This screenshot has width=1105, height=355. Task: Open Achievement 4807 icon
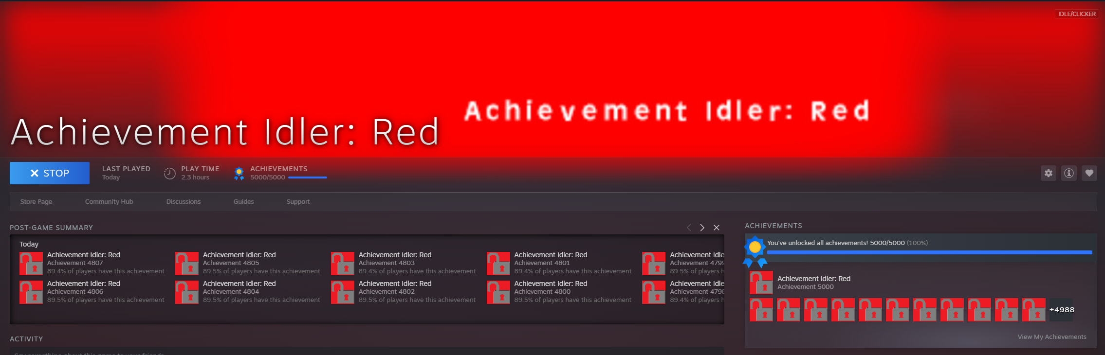click(31, 264)
